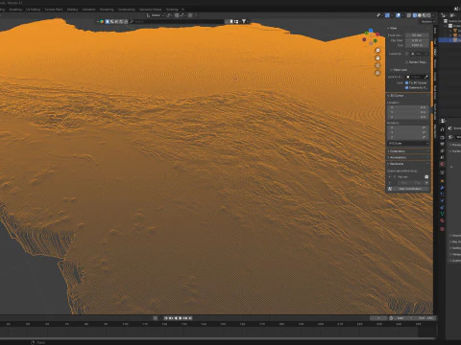Open the viewport overlays toggle icon
Screen dimensions: 461x345
398,15
